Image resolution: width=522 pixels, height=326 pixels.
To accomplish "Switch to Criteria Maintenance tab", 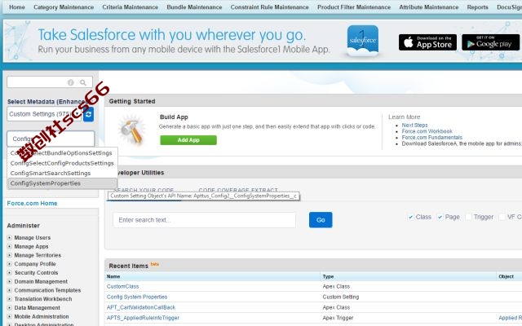I will [130, 7].
